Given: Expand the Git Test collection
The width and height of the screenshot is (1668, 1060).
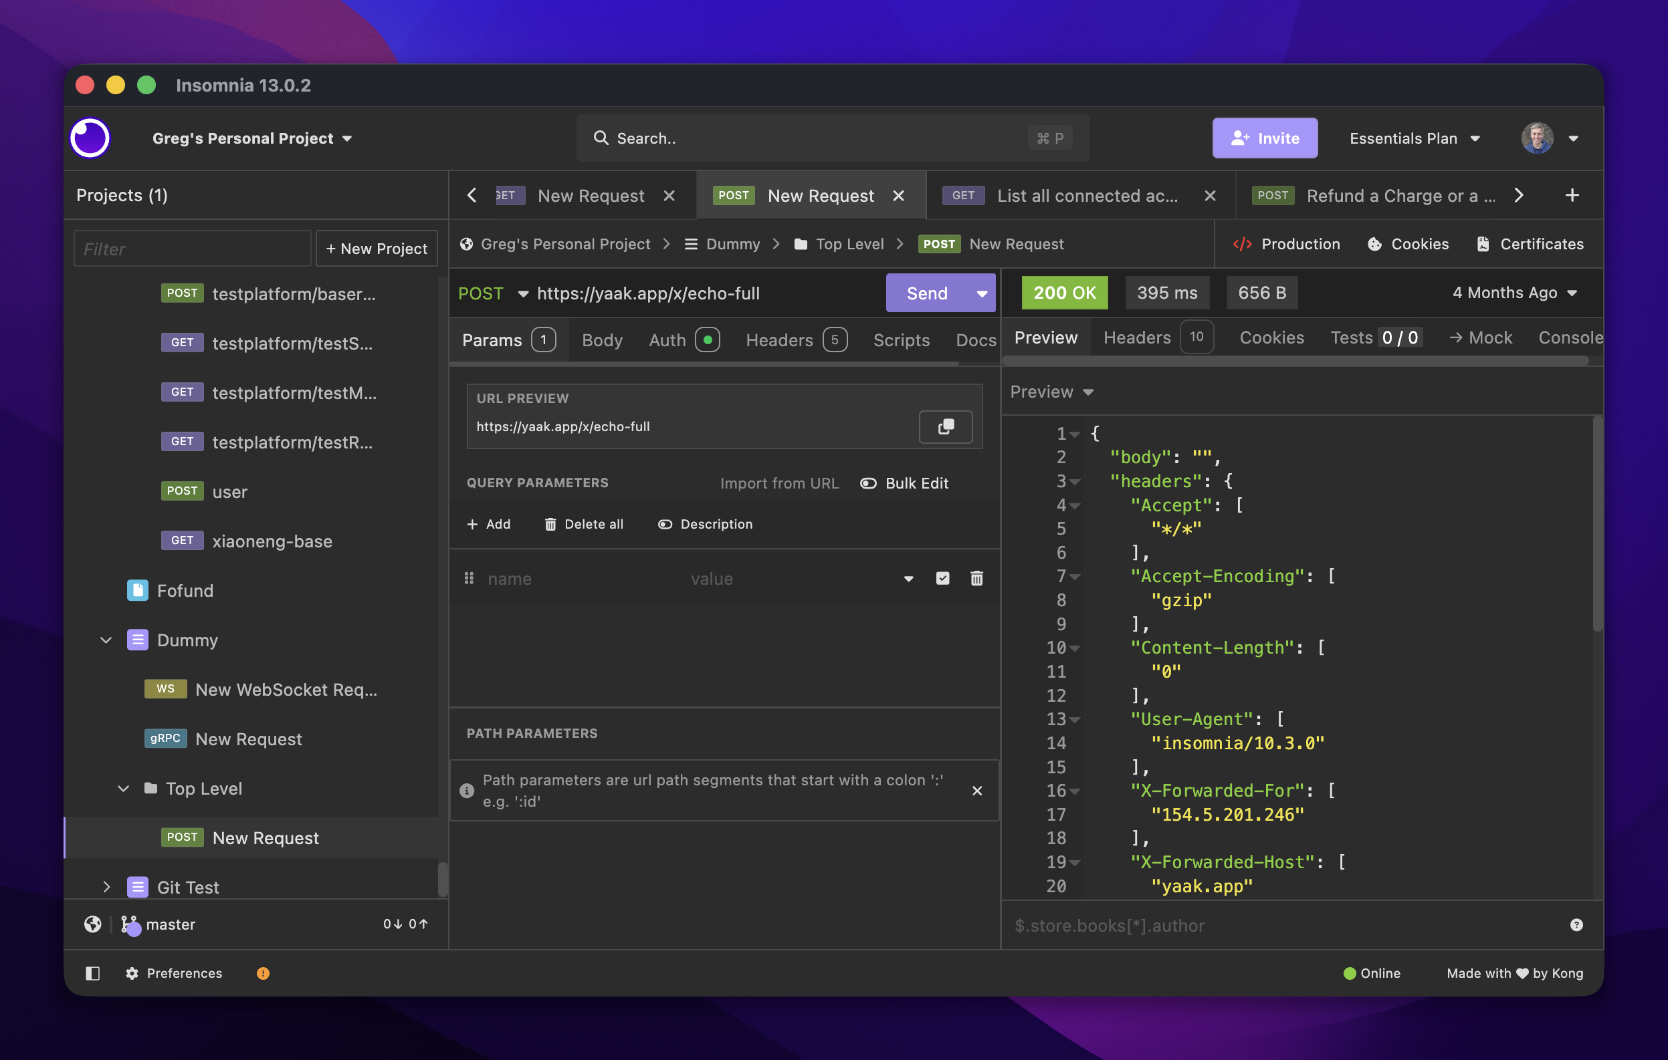Looking at the screenshot, I should click(106, 887).
